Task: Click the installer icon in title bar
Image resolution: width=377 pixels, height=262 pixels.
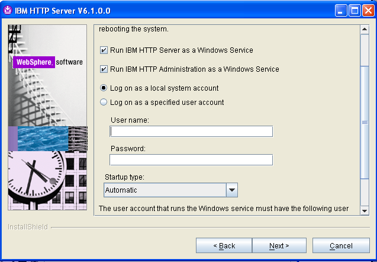Action: 8,10
